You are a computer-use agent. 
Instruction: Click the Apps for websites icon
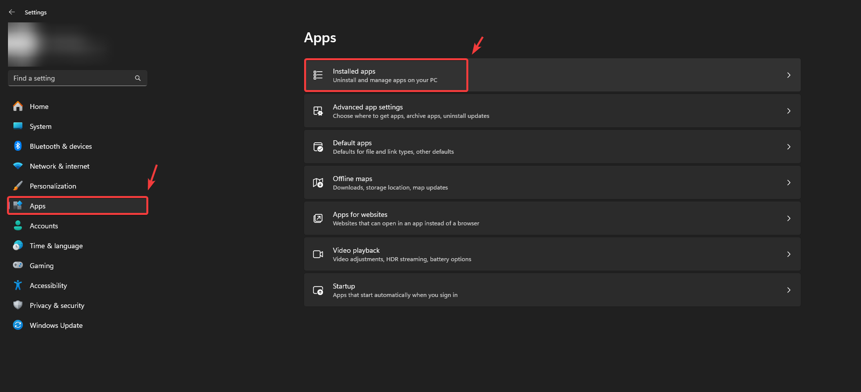pos(318,218)
